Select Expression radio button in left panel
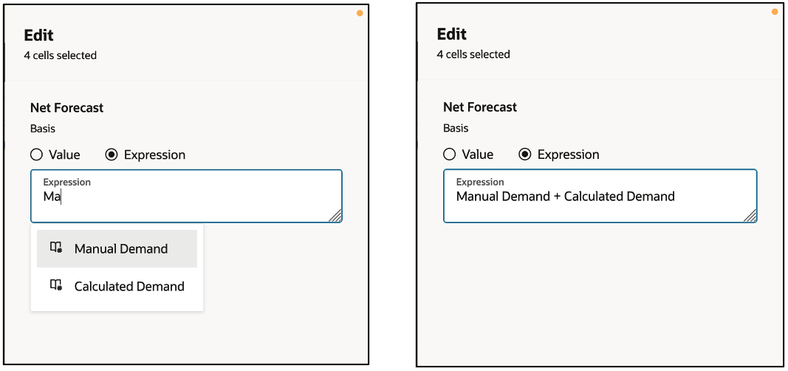The height and width of the screenshot is (371, 788). [x=111, y=155]
